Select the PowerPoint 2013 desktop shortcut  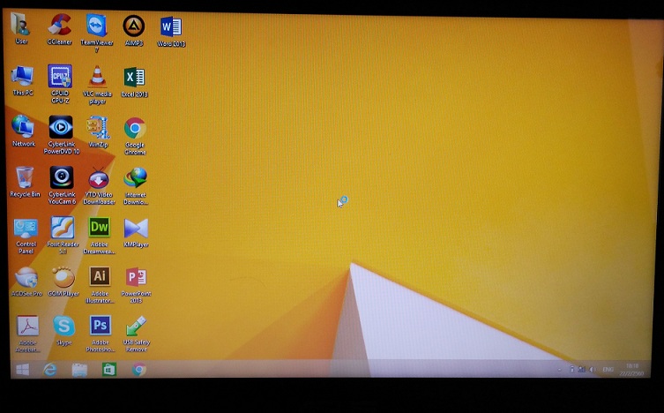click(136, 285)
